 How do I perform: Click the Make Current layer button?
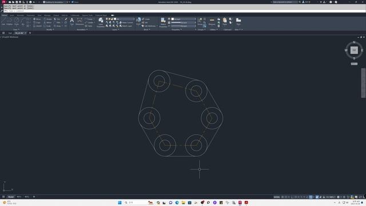126,23
